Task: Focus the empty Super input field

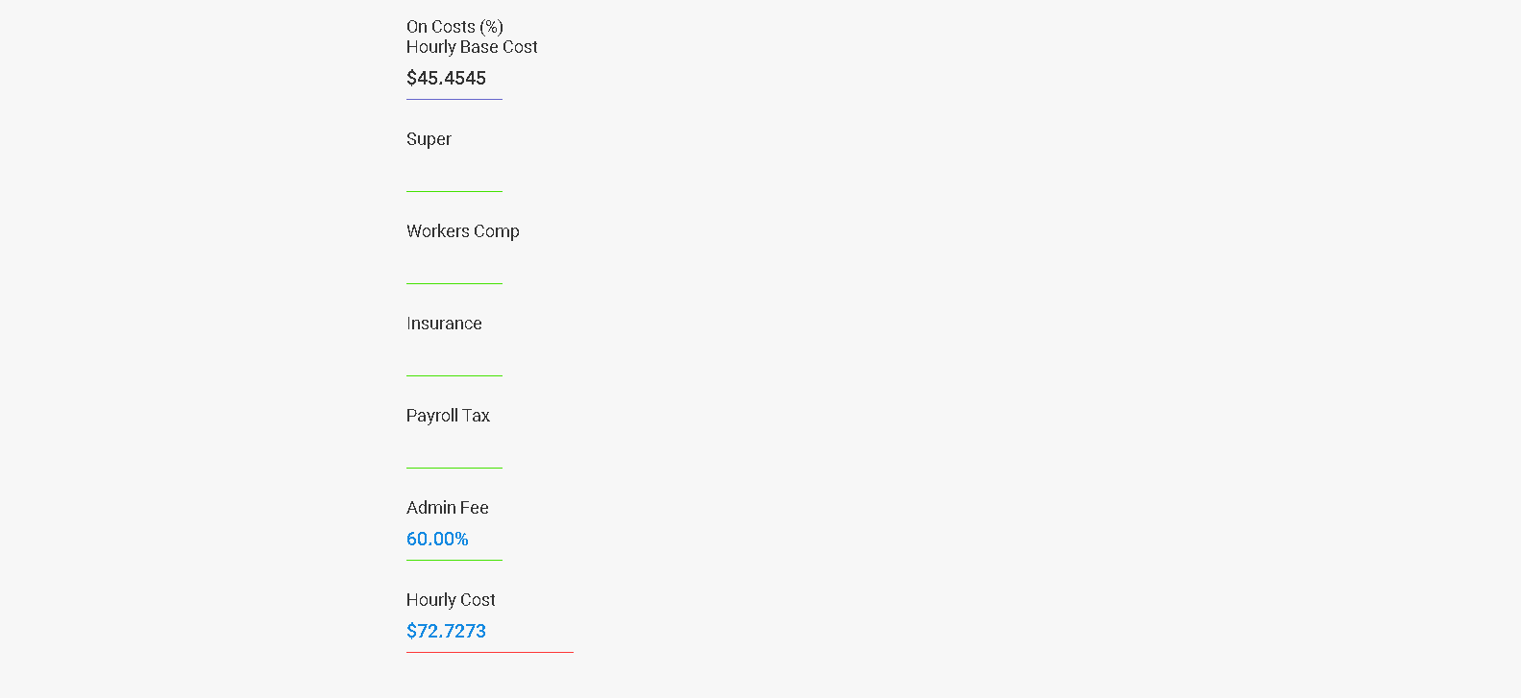Action: coord(454,171)
